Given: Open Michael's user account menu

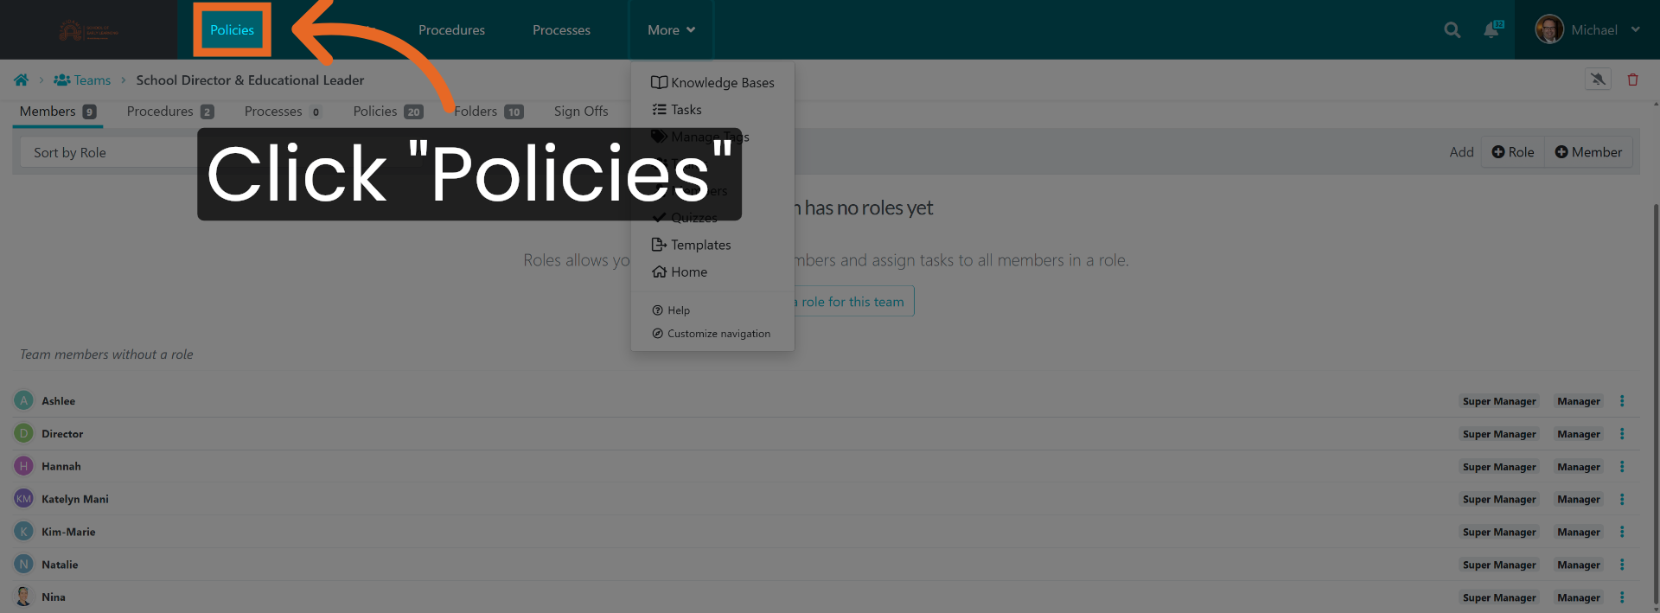Looking at the screenshot, I should [1587, 29].
